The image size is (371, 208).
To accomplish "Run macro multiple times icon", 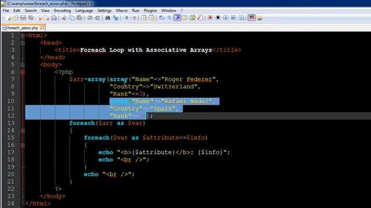I will [233, 18].
